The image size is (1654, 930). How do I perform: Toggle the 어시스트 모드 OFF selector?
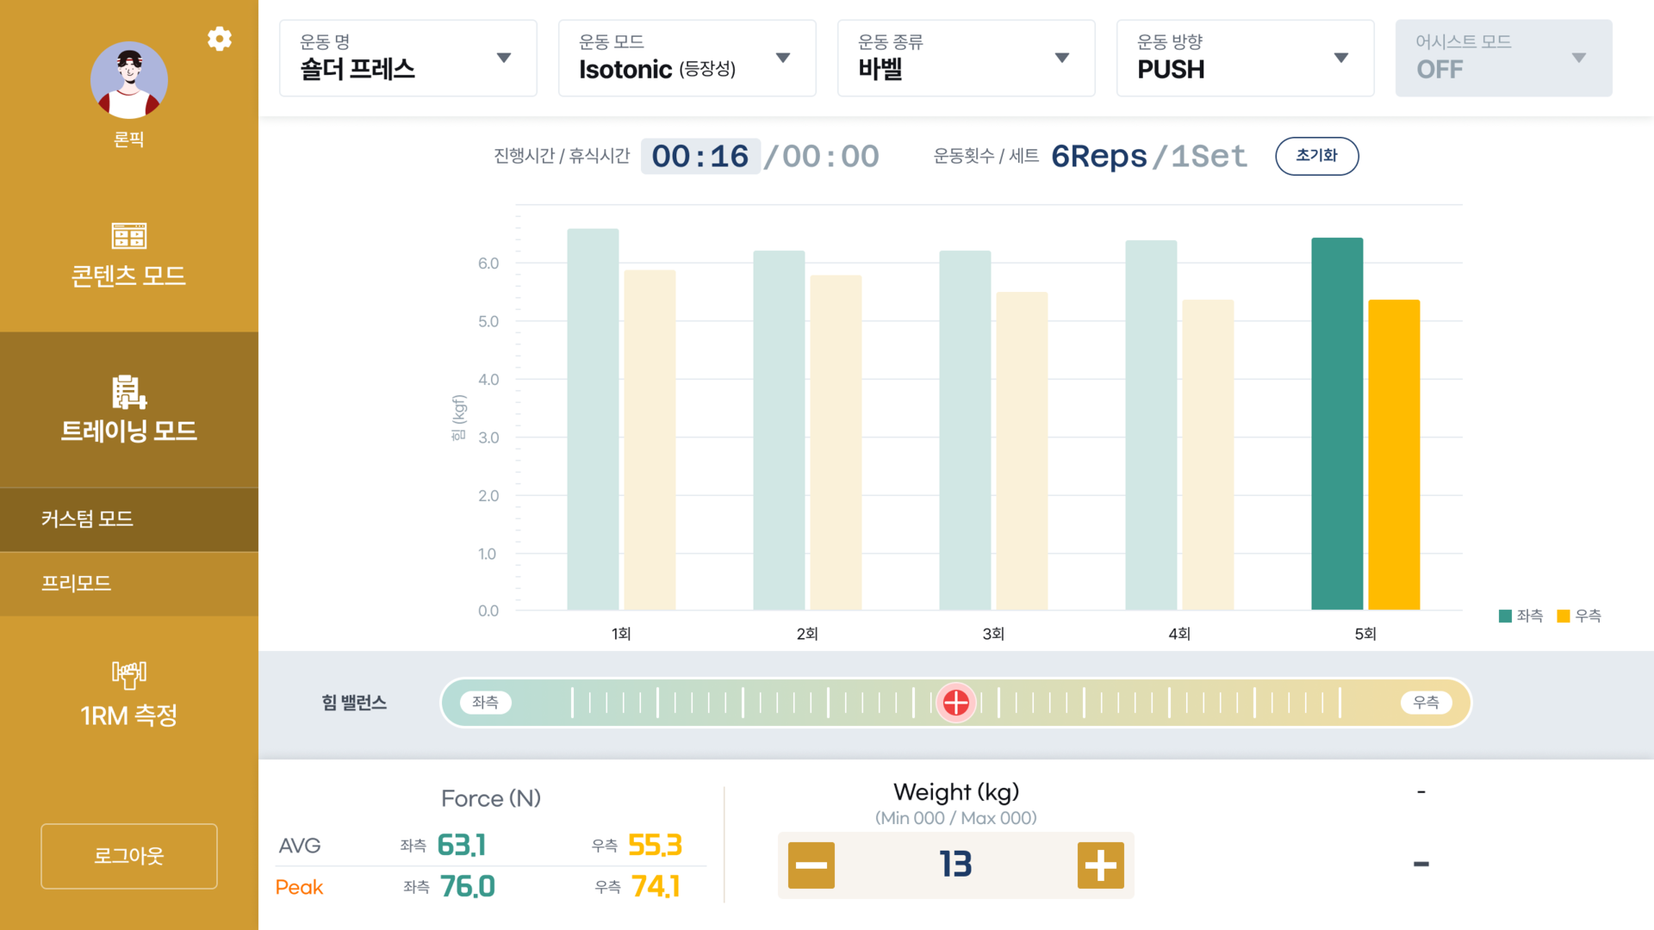[1503, 58]
